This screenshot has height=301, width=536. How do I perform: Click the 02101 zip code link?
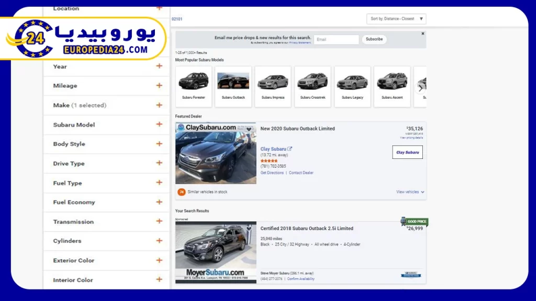point(177,19)
